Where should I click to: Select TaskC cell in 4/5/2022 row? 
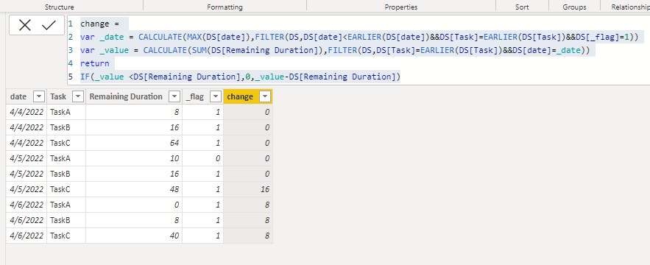coord(66,189)
